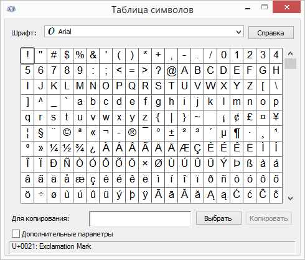Click the character map app icon in the title bar
Screen dimensions: 305x260
tap(11, 9)
